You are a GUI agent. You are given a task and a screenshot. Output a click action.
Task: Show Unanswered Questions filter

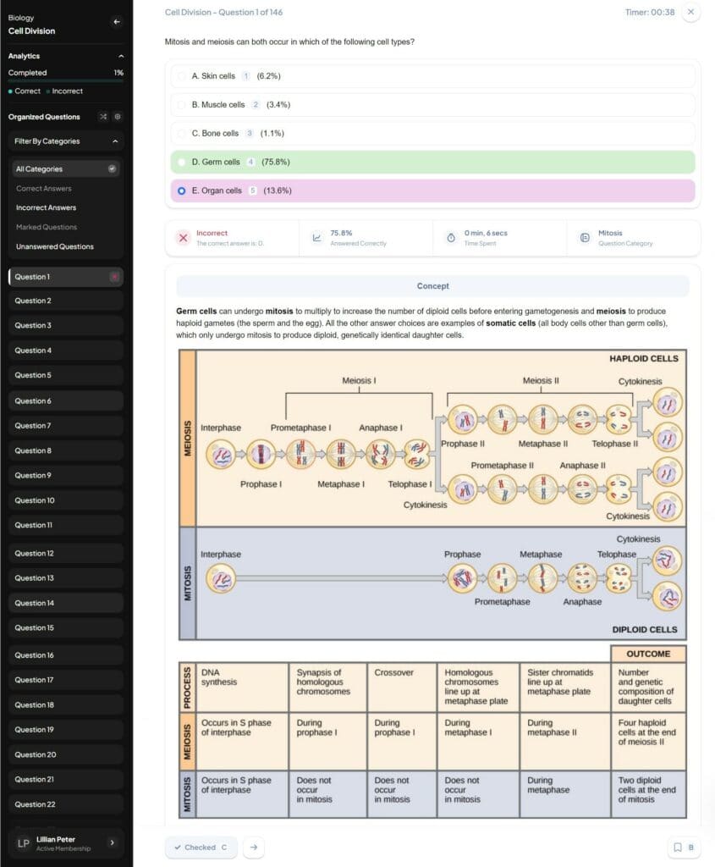pos(54,246)
